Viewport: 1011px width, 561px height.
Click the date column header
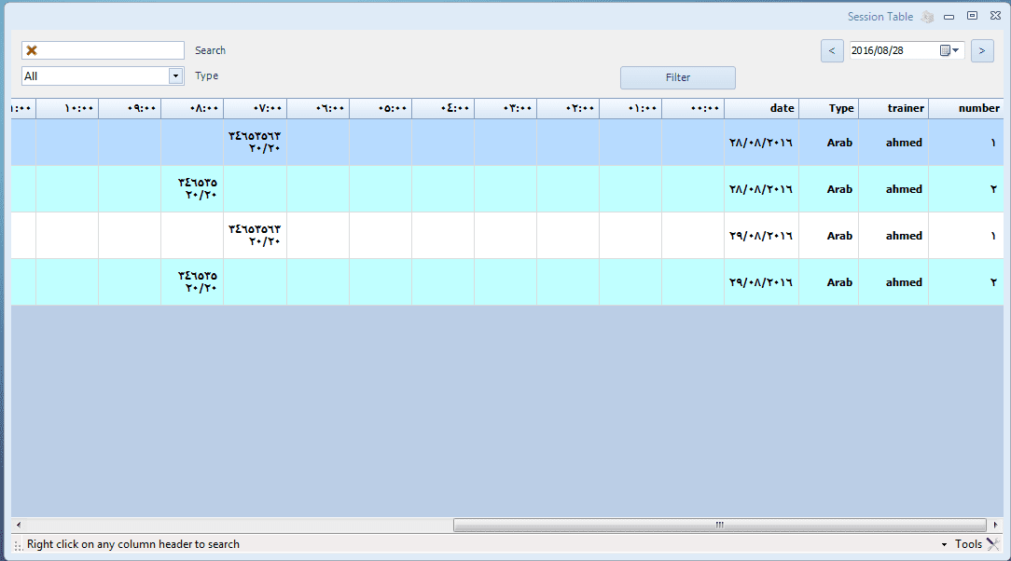(761, 108)
